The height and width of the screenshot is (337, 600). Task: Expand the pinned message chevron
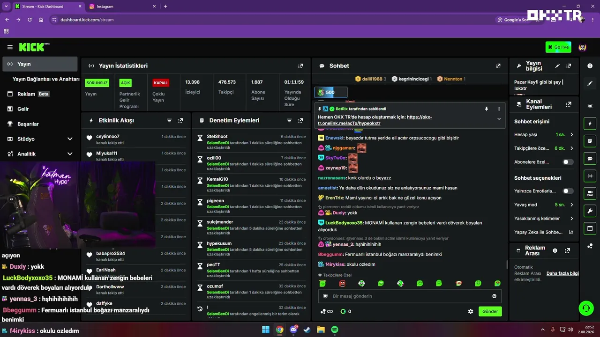tap(499, 119)
